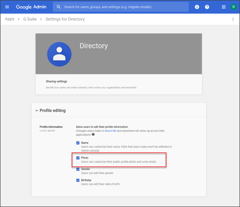Click the search magnifier icon
Viewport: 240px width, 207px height.
click(x=58, y=7)
